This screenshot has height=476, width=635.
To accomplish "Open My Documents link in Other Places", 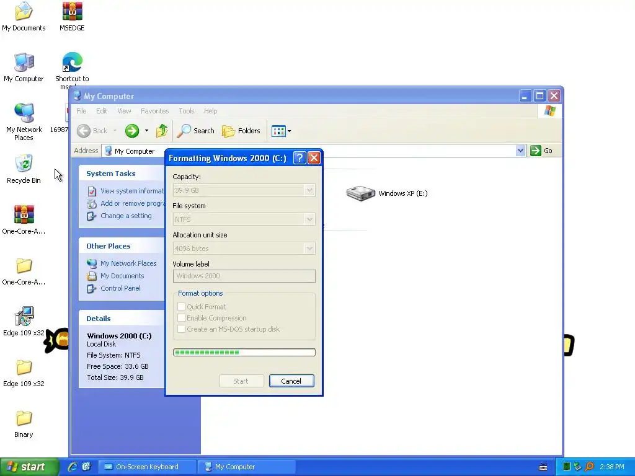I will [x=122, y=276].
